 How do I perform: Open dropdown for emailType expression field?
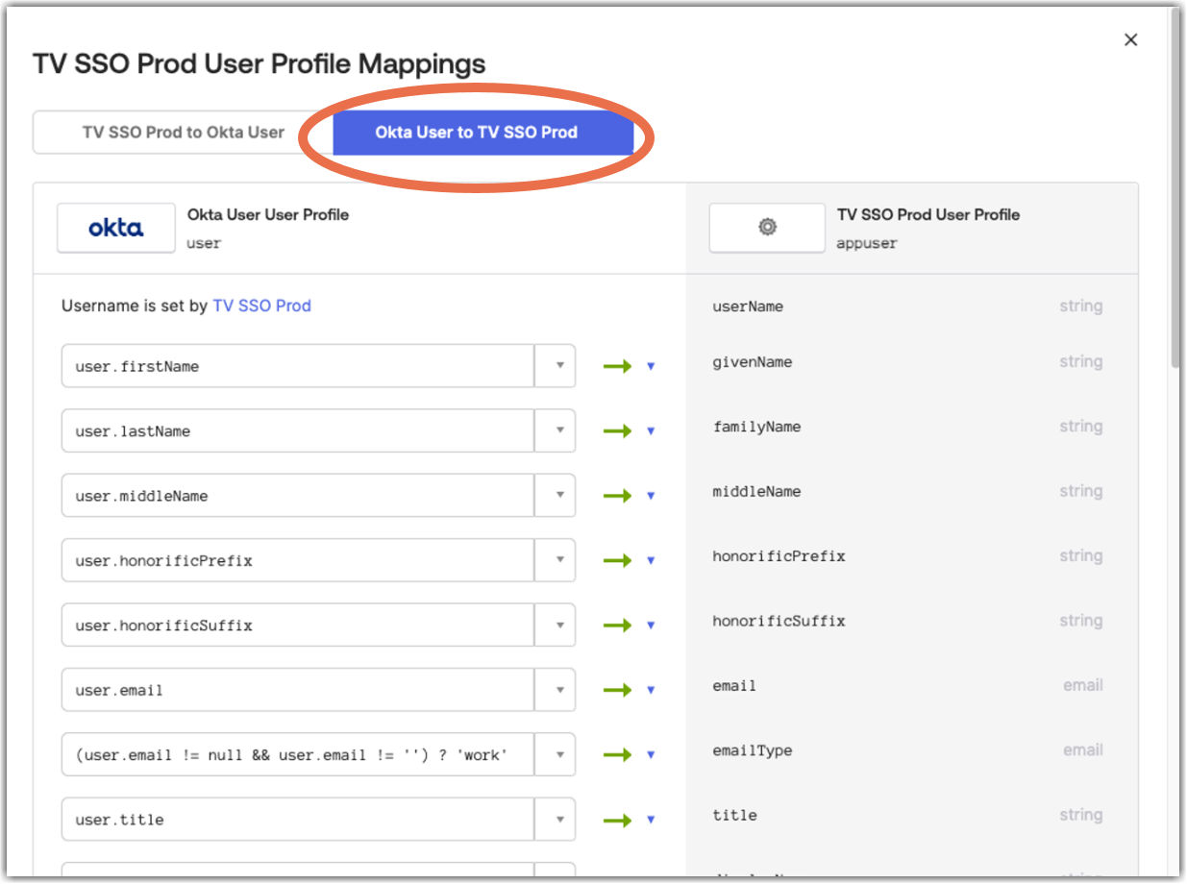(556, 754)
